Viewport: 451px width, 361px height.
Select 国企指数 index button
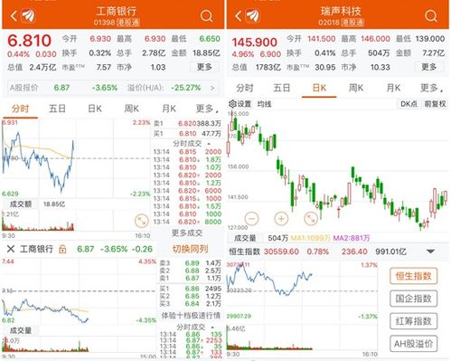pyautogui.click(x=413, y=299)
